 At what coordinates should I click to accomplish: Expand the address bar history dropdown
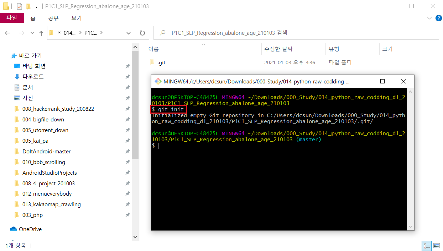(x=129, y=33)
